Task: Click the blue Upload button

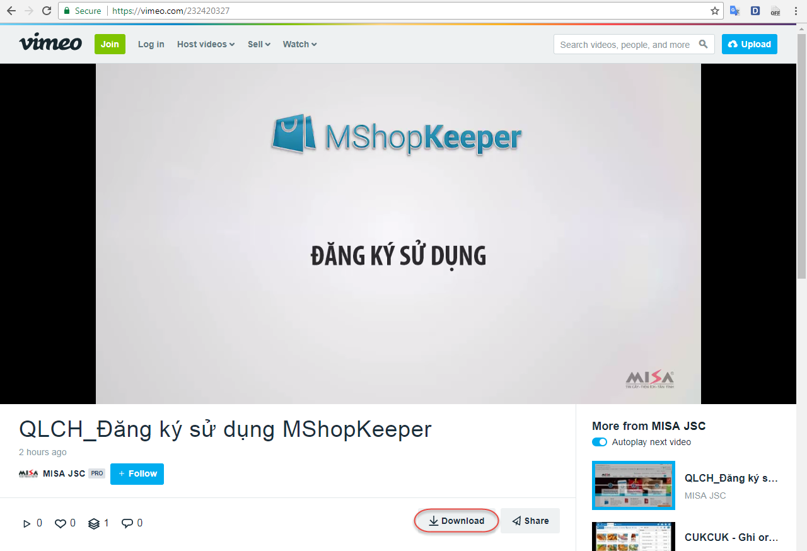Action: coord(750,44)
